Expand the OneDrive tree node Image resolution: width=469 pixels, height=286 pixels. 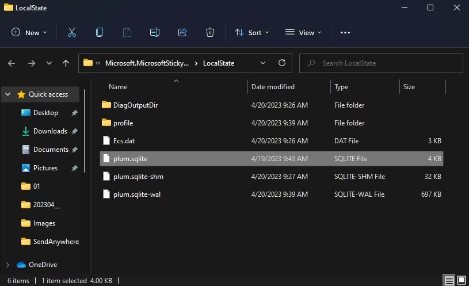(x=7, y=265)
